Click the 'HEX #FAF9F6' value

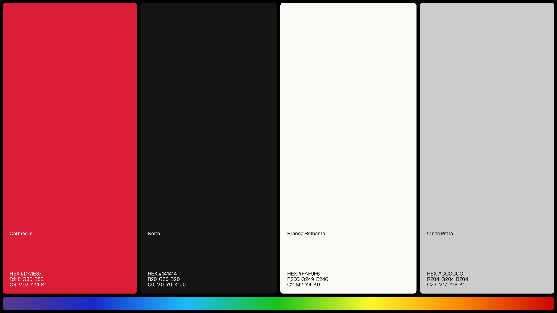pyautogui.click(x=303, y=274)
